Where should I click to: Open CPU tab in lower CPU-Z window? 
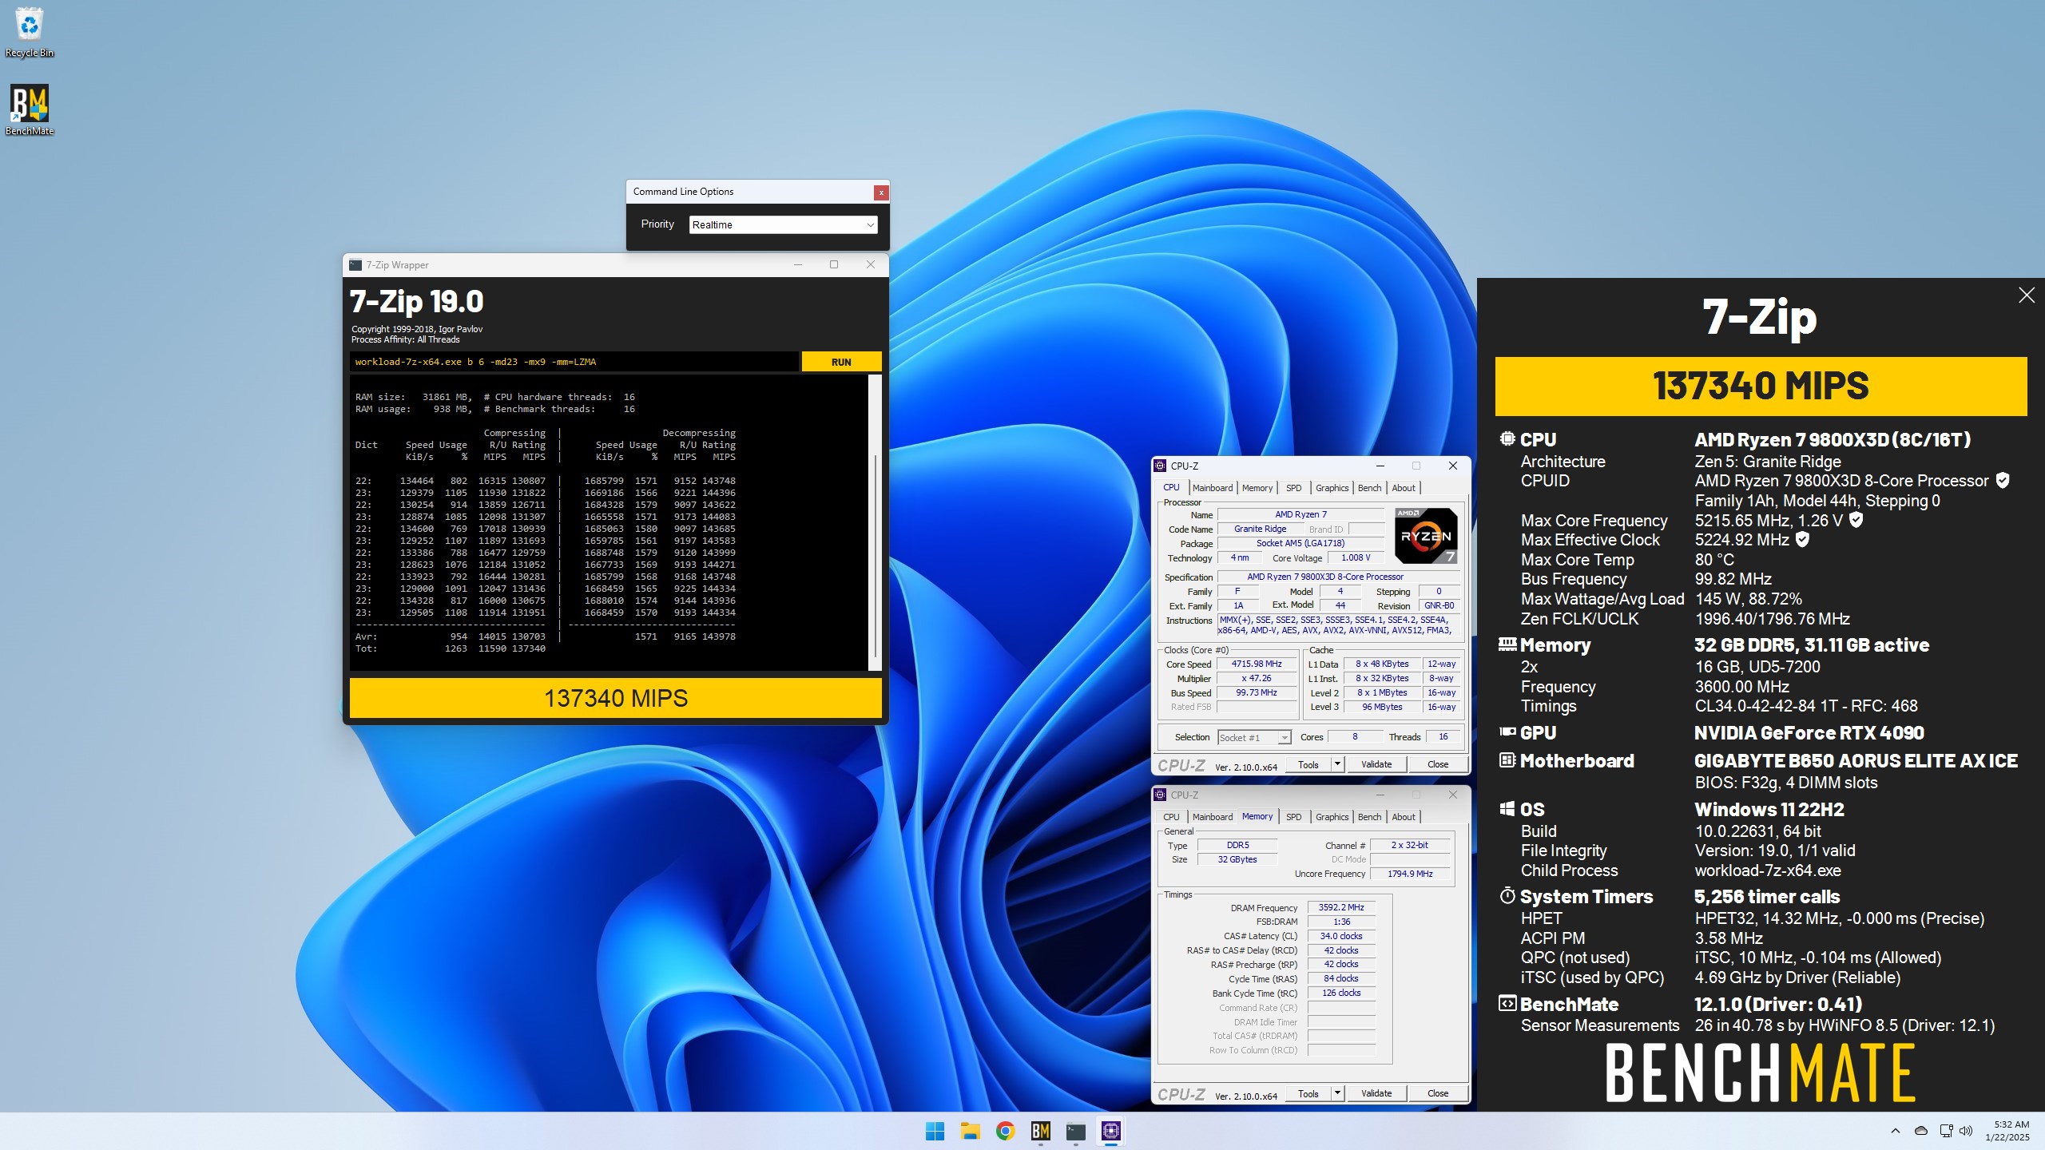[x=1171, y=817]
